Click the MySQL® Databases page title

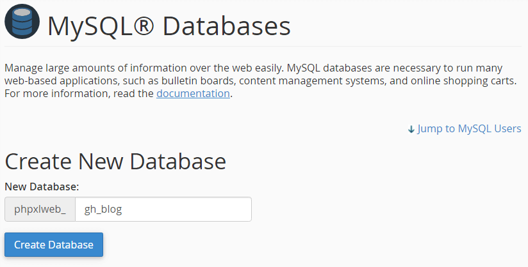[169, 26]
